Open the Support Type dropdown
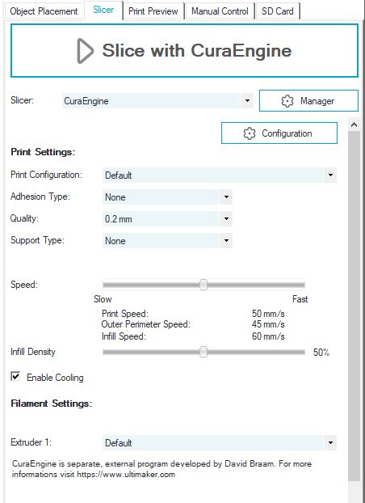365x503 pixels. coord(167,241)
